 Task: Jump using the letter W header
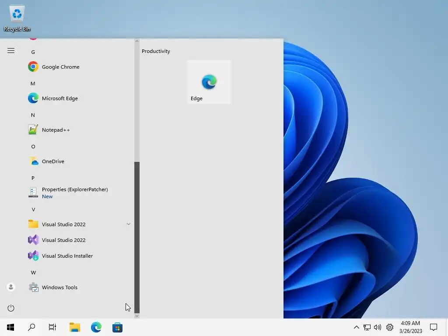(x=33, y=273)
